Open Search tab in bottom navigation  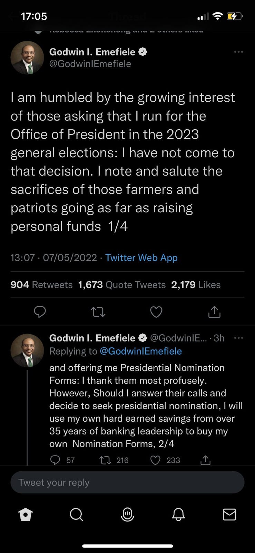pos(76,515)
